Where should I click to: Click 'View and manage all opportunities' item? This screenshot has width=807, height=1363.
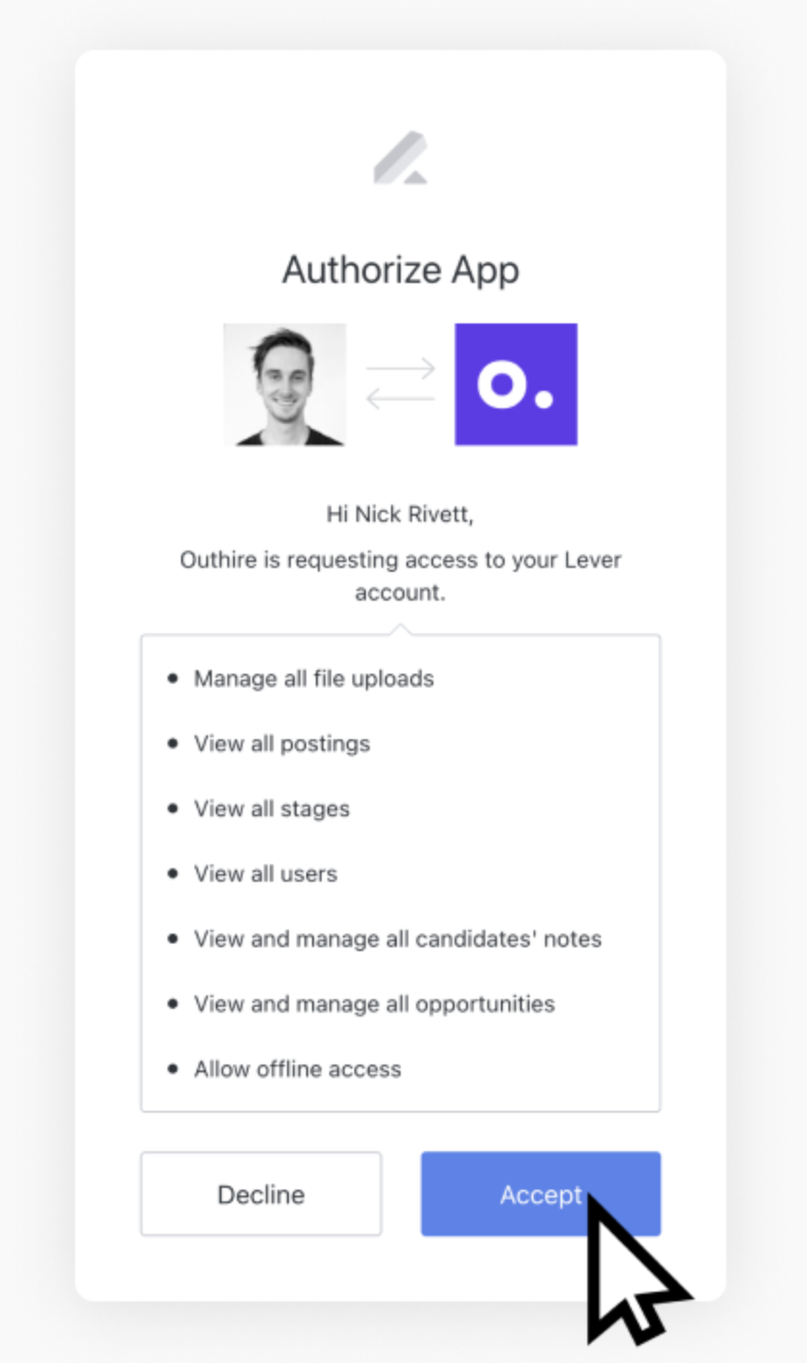(x=375, y=1004)
